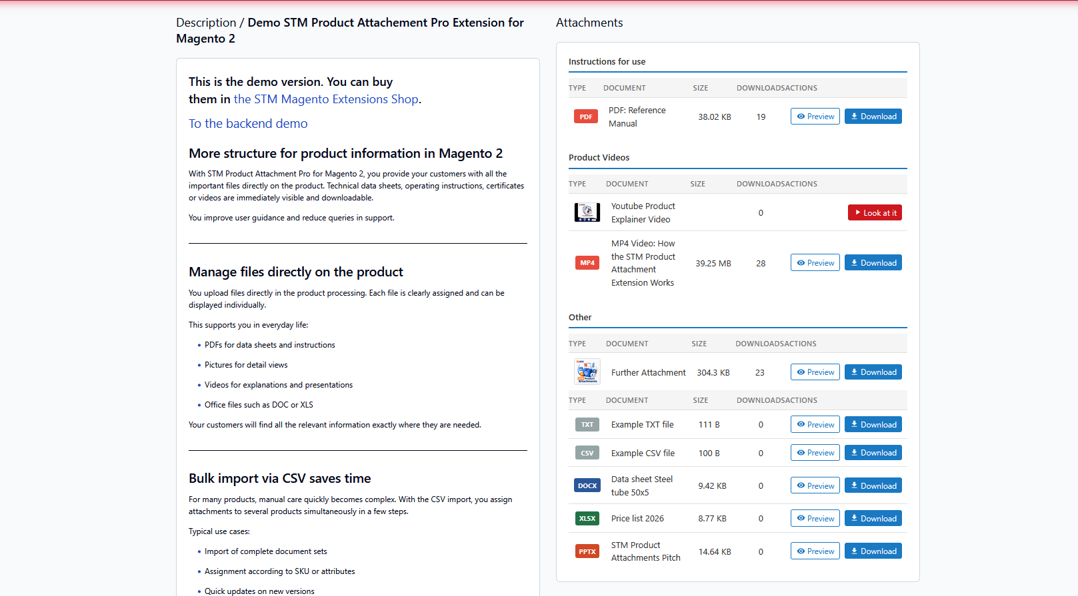The height and width of the screenshot is (596, 1078).
Task: Click the 9.42 KB size value
Action: pos(712,486)
